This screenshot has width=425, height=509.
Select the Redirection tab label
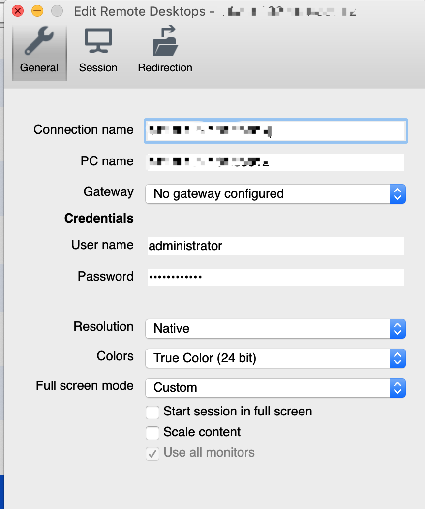click(x=165, y=67)
